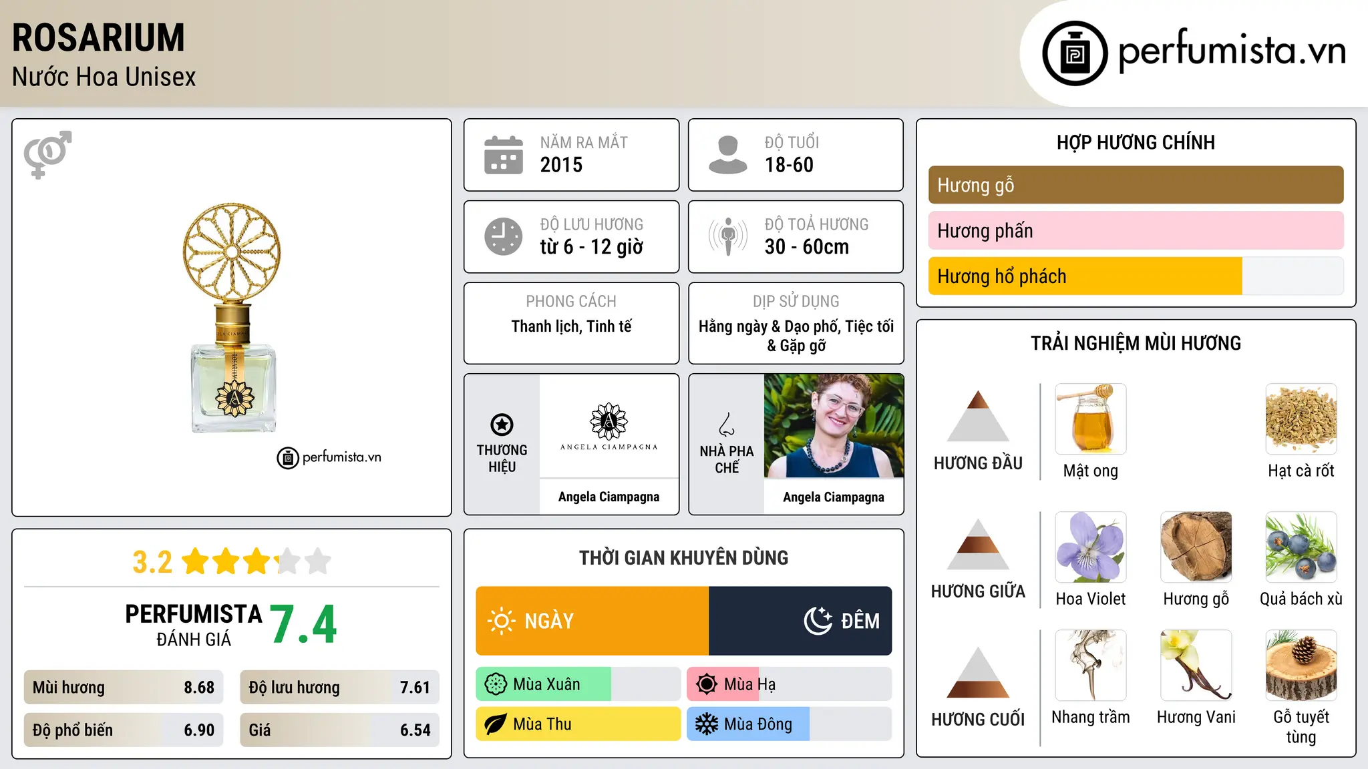This screenshot has height=769, width=1368.
Task: Click the perfumer portrait photo
Action: coord(834,426)
